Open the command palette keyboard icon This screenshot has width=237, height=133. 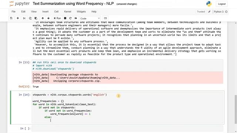[105, 18]
